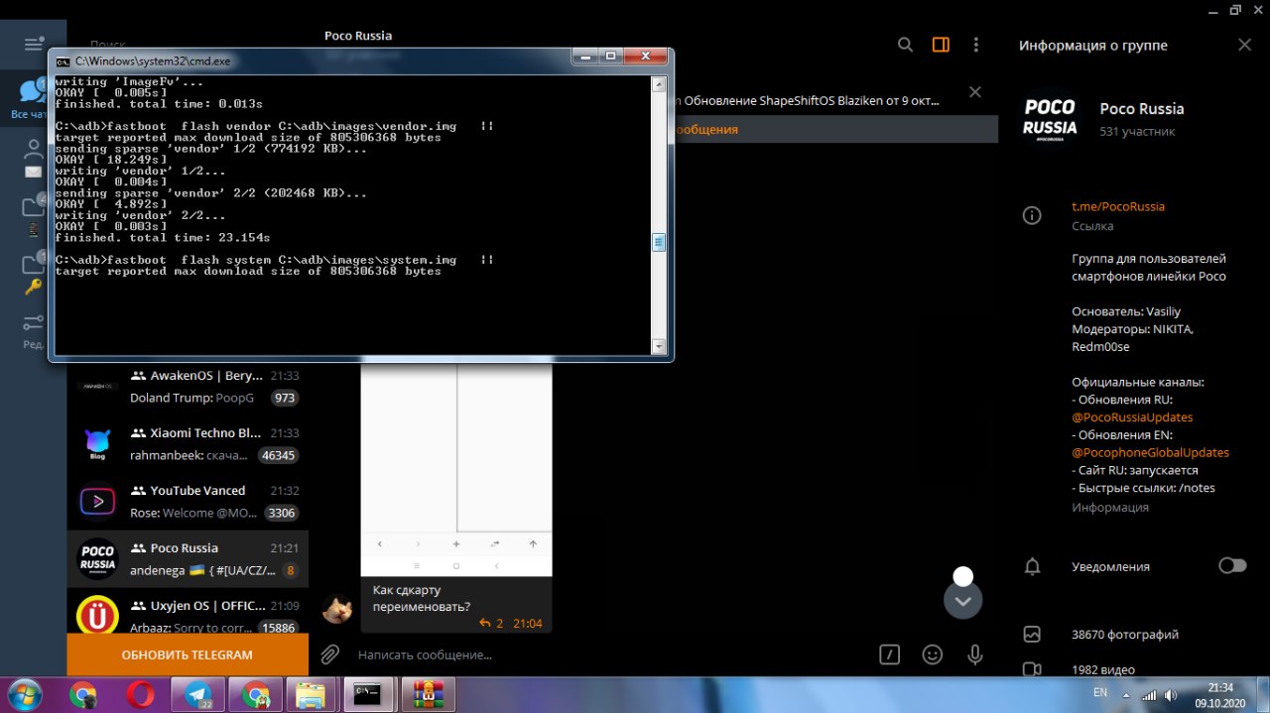This screenshot has height=713, width=1270.
Task: Open the @PocoRussiaUpdates channel link
Action: point(1132,417)
